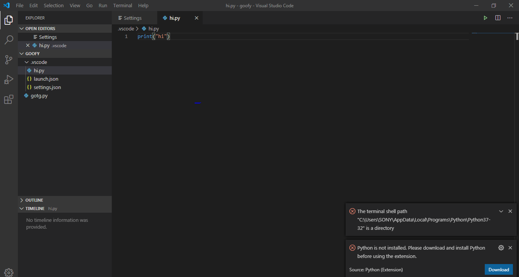Open the File menu
This screenshot has height=277, width=519.
tap(20, 5)
